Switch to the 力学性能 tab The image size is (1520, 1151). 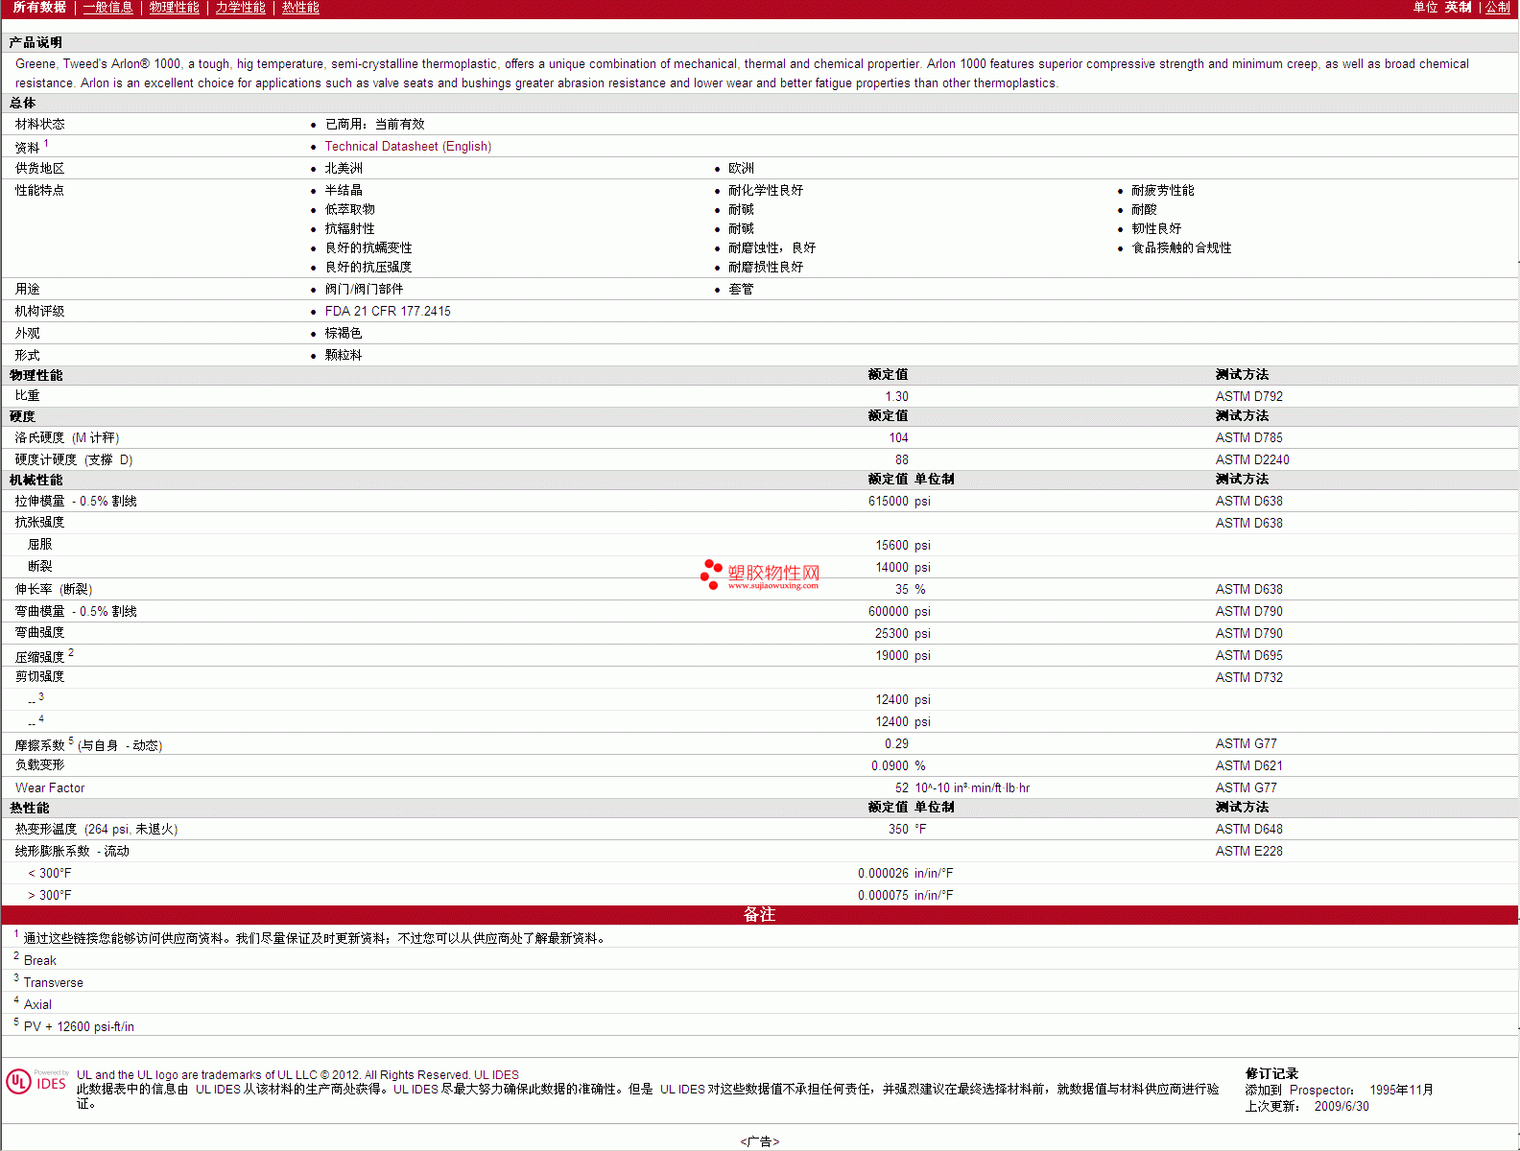[240, 8]
